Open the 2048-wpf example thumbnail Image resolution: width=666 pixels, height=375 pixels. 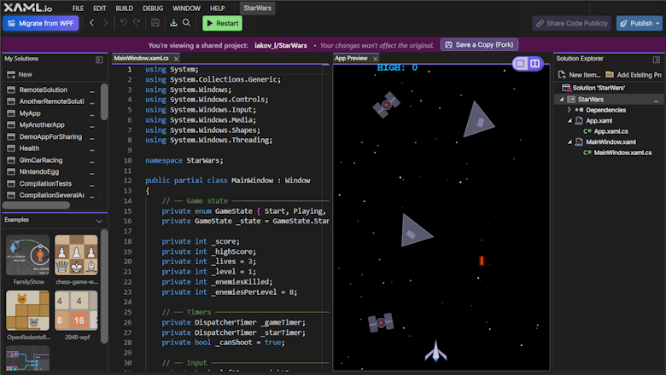click(76, 310)
